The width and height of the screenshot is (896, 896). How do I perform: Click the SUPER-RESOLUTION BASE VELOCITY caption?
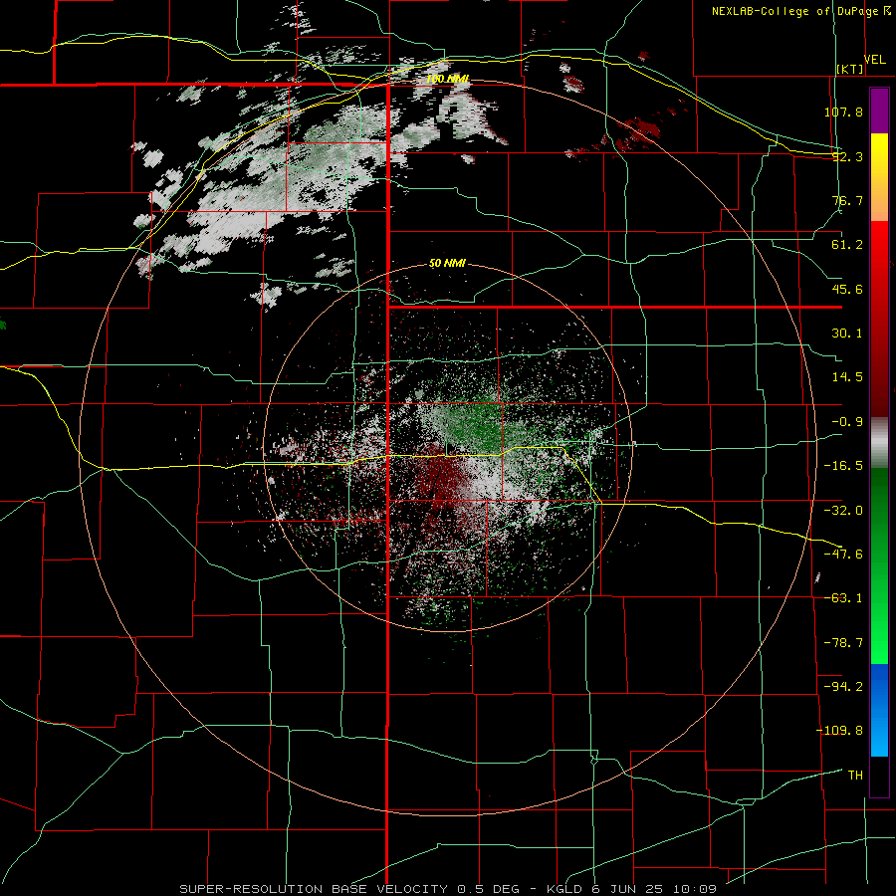click(x=314, y=889)
